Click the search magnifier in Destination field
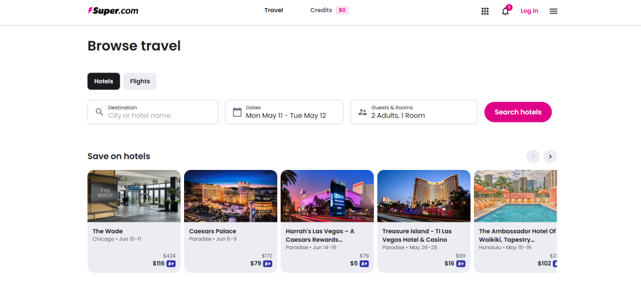641x303 pixels. [100, 112]
